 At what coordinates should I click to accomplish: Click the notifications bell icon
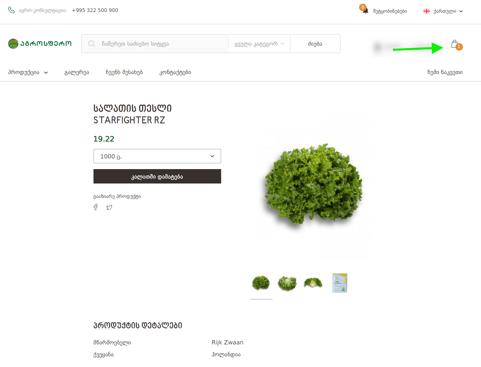pos(365,11)
